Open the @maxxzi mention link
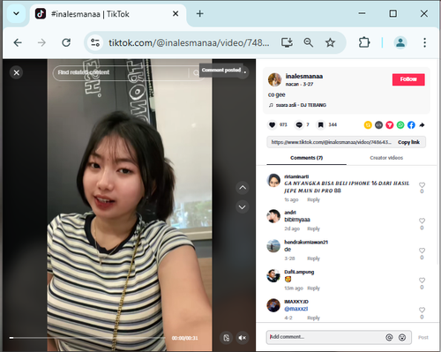 (x=295, y=309)
